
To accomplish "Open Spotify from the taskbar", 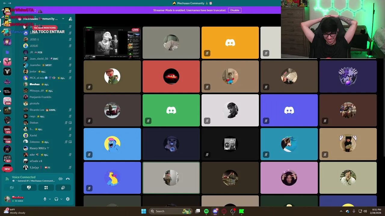I will point(206,211).
